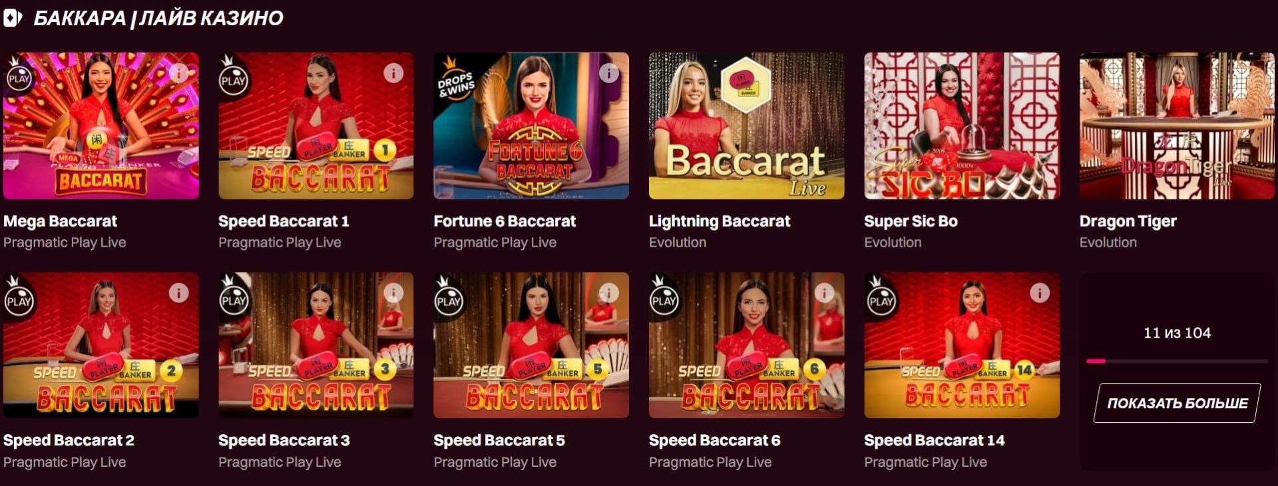This screenshot has width=1278, height=486.
Task: Open info icon on Speed Baccarat 5
Action: [609, 293]
